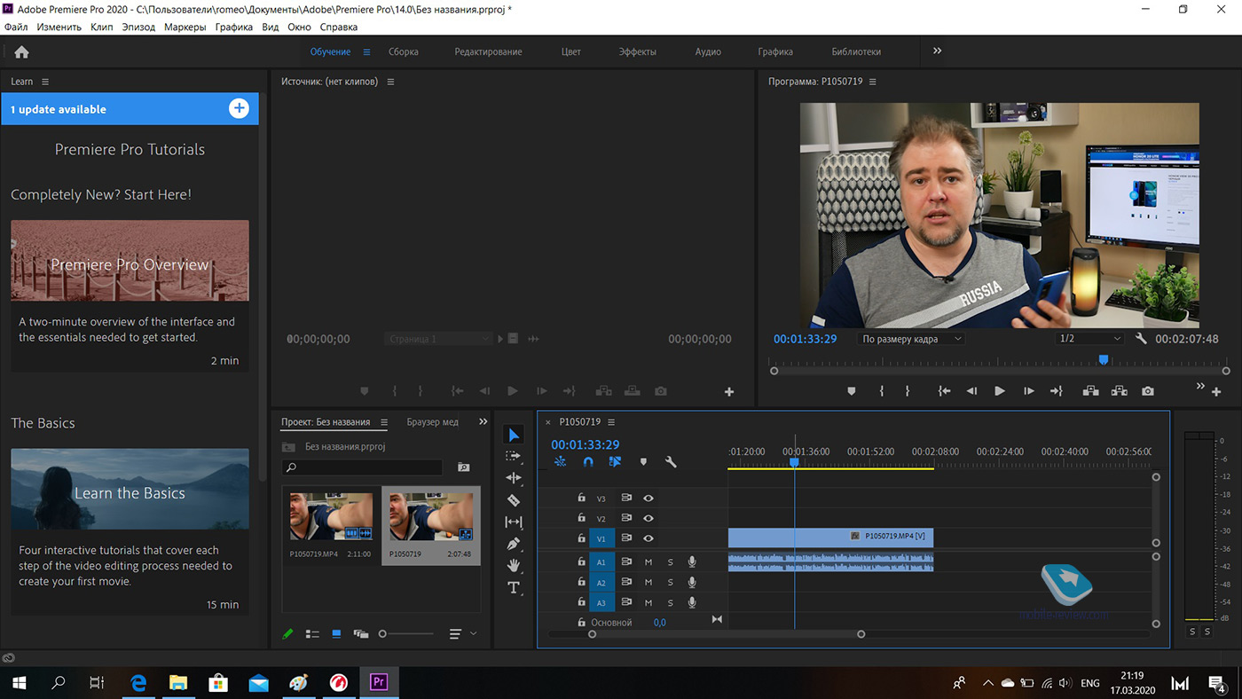This screenshot has width=1242, height=699.
Task: Mute audio track A1
Action: coord(649,562)
